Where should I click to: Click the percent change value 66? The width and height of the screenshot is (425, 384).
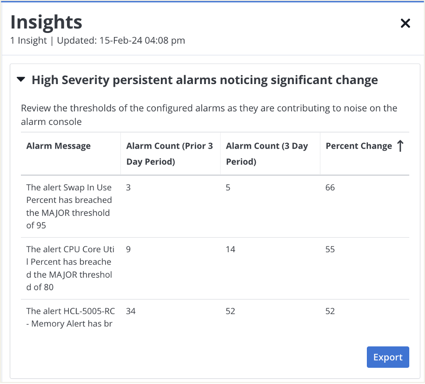tap(330, 188)
